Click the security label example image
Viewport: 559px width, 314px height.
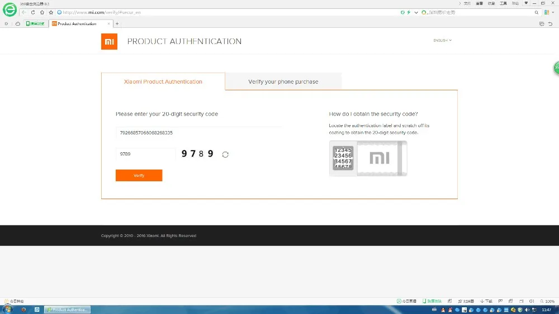(x=368, y=158)
